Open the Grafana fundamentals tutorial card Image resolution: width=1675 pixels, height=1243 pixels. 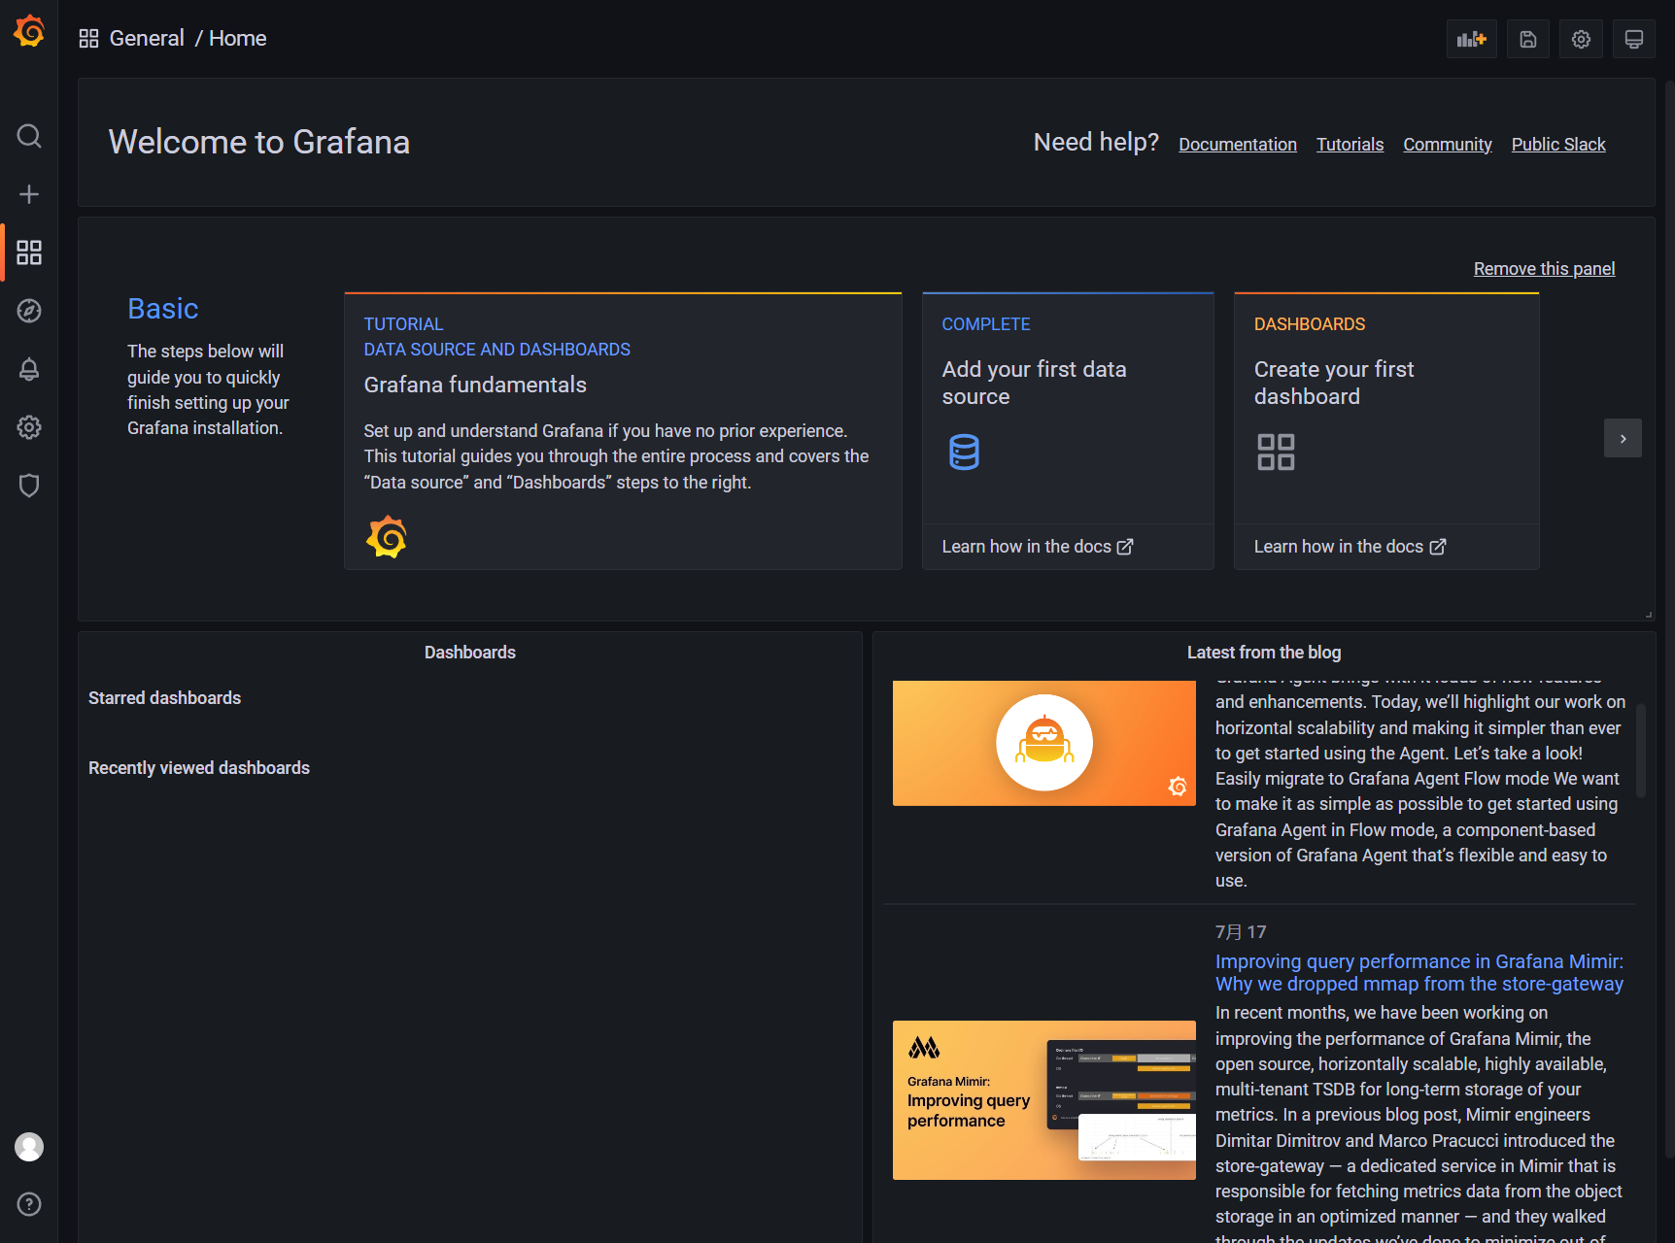point(623,430)
